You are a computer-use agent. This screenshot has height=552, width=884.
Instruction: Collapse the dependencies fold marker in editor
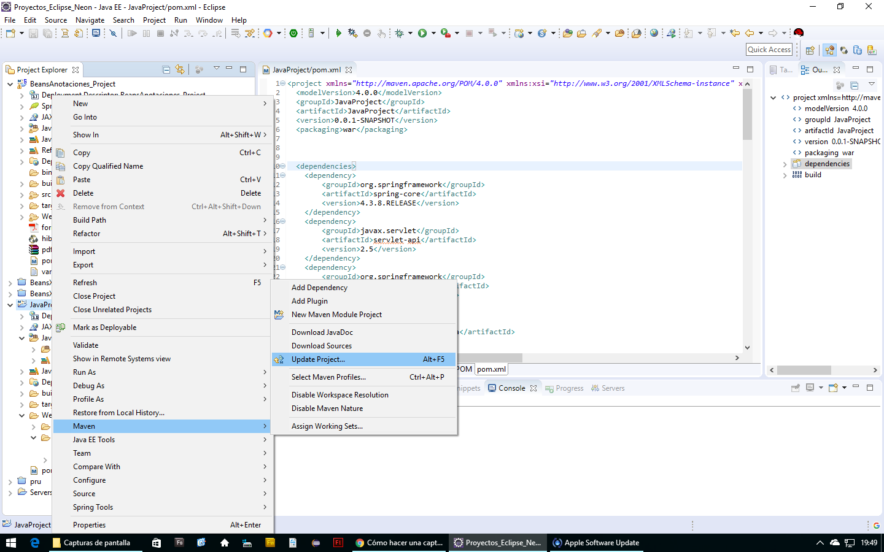[x=282, y=166]
